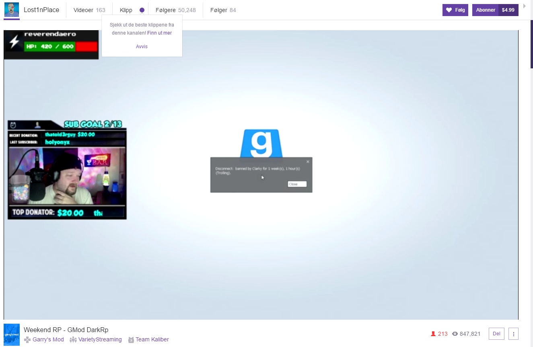This screenshot has width=533, height=347.
Task: Open the Garry's Mod game link
Action: coord(48,340)
